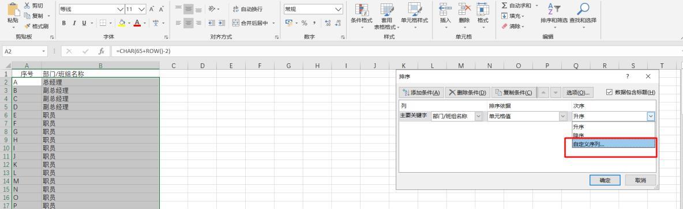Toggle bold formatting (B)

coord(64,23)
